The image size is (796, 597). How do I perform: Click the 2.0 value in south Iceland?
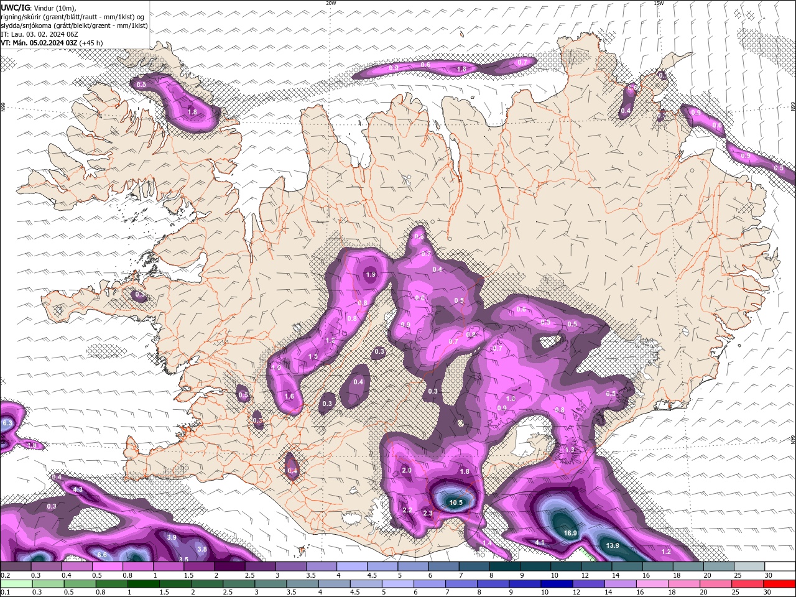point(407,470)
